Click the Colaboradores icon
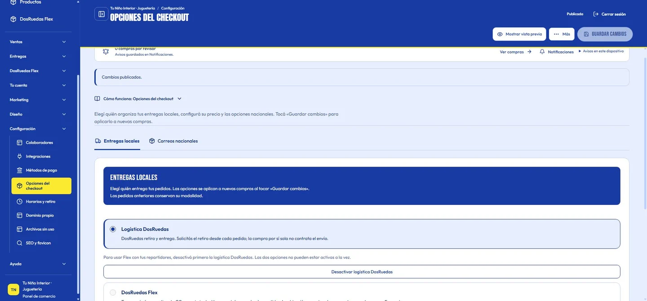 (x=19, y=142)
